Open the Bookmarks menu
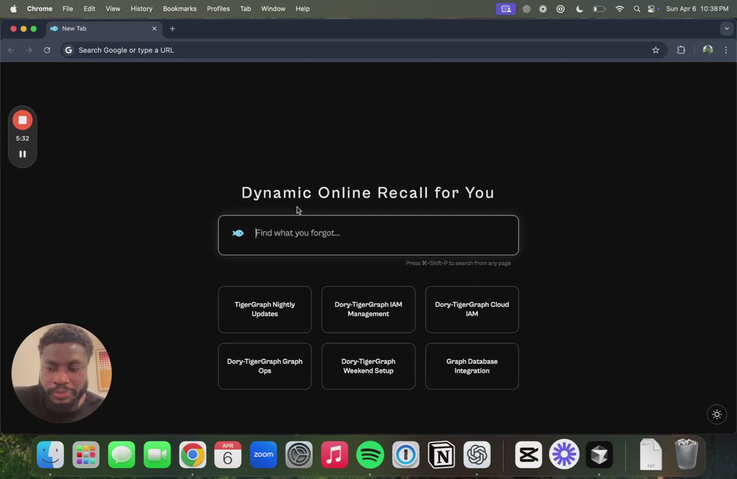This screenshot has height=479, width=737. [180, 9]
